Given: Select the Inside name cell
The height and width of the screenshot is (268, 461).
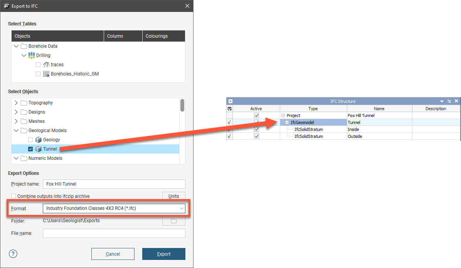Looking at the screenshot, I should click(379, 129).
